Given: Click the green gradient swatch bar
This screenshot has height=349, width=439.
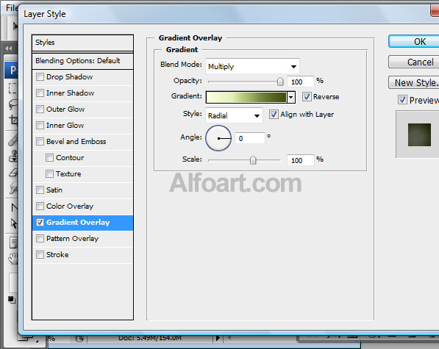Looking at the screenshot, I should click(246, 97).
